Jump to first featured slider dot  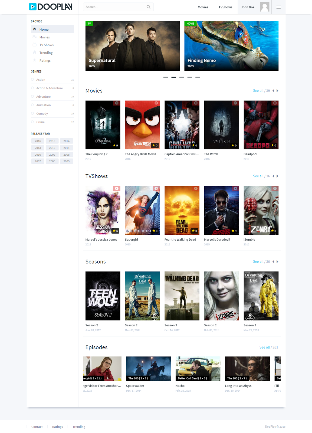coord(166,77)
